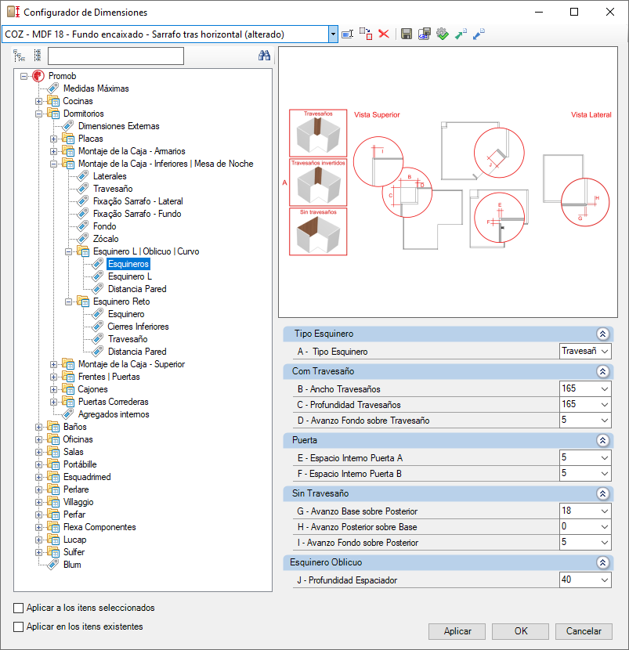
Task: Click the Flexa Componentes folder icon
Action: (x=53, y=527)
